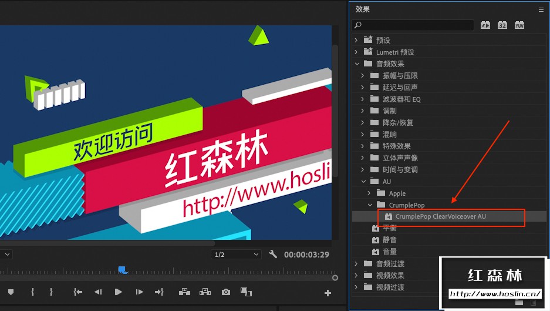This screenshot has height=311, width=550.
Task: Click the Apple folder label
Action: click(x=397, y=193)
